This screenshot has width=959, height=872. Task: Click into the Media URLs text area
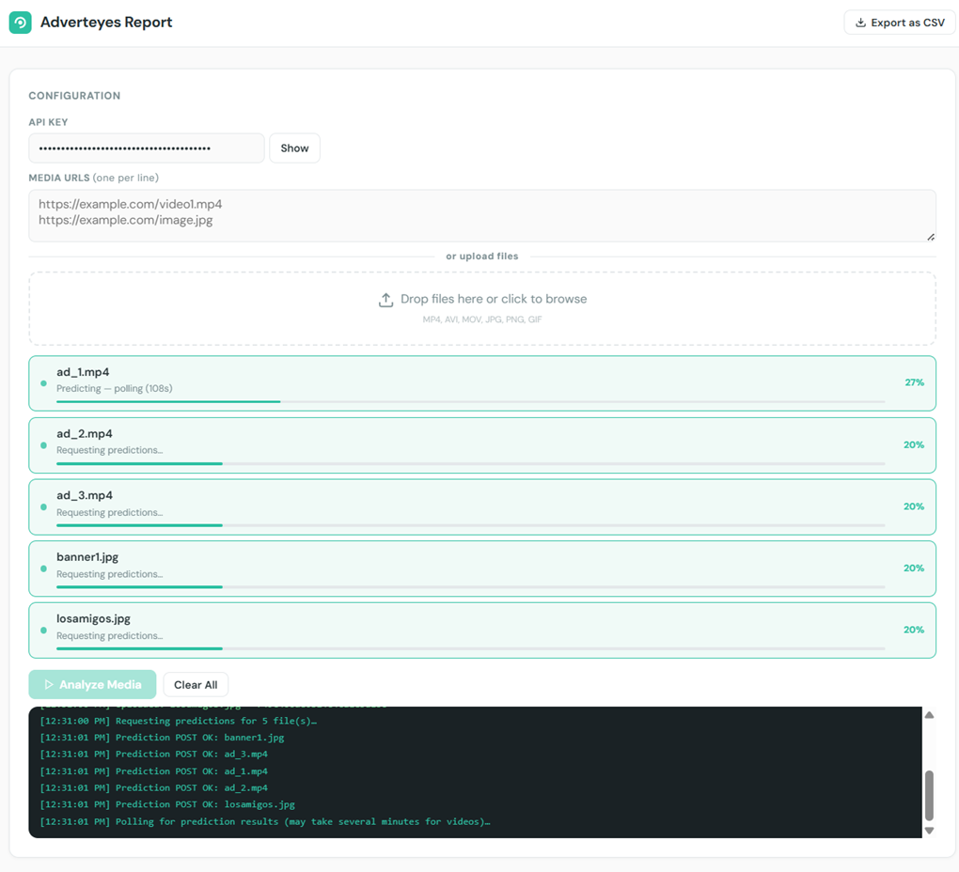(x=482, y=215)
